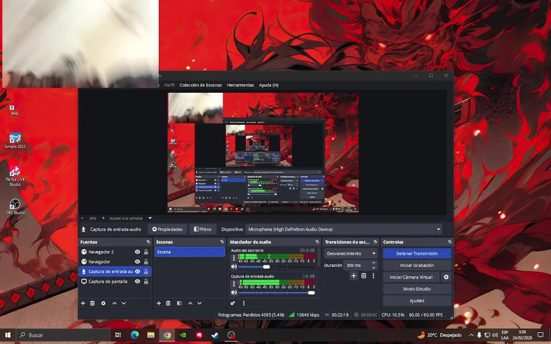551x344 pixels.
Task: Open Steam from the taskbar
Action: (x=215, y=335)
